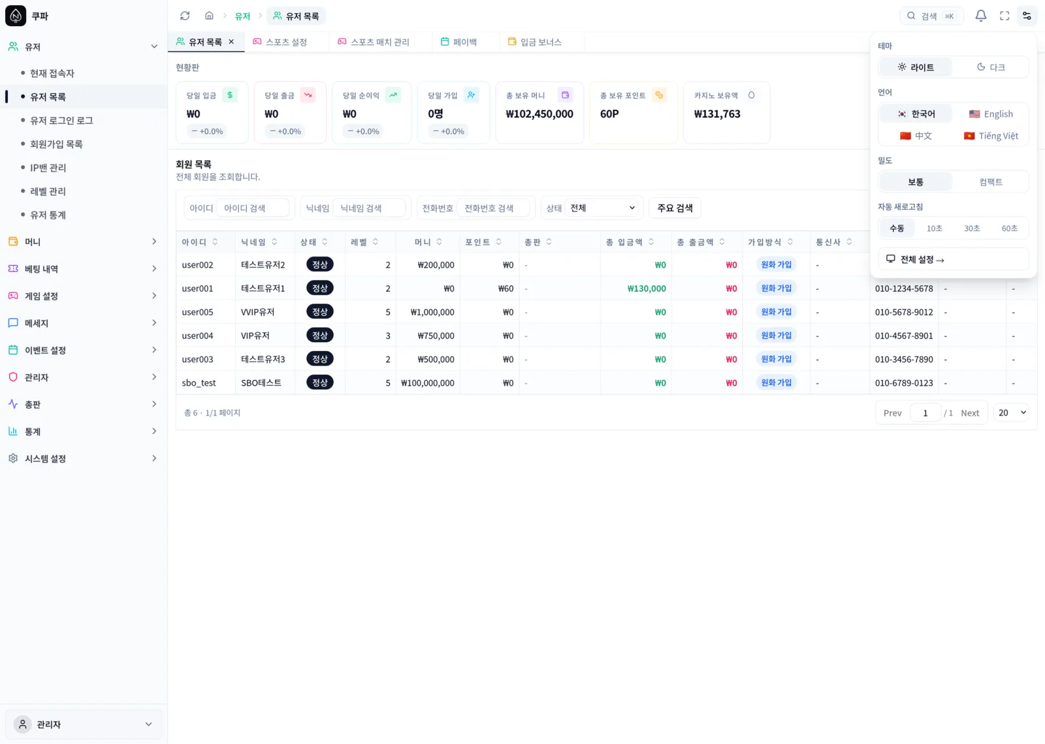Screen dimensions: 1045x744
Task: Open 유저 로그인 로그 menu item
Action: [x=61, y=121]
